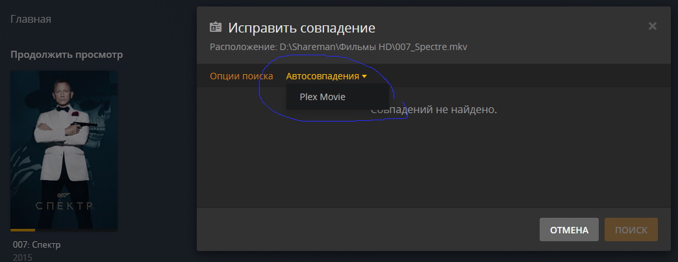
Task: Open the Продолжить просмотр section heading
Action: point(67,55)
